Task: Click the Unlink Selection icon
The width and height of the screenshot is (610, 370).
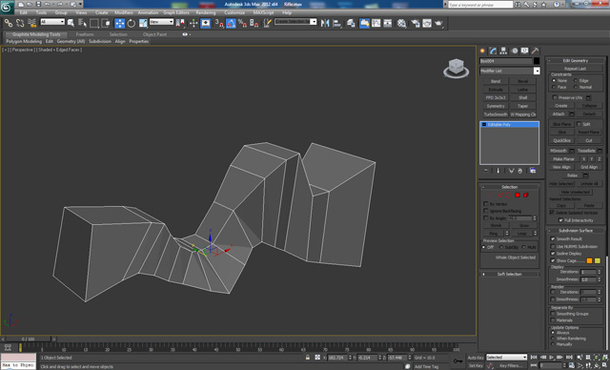Action: point(20,23)
